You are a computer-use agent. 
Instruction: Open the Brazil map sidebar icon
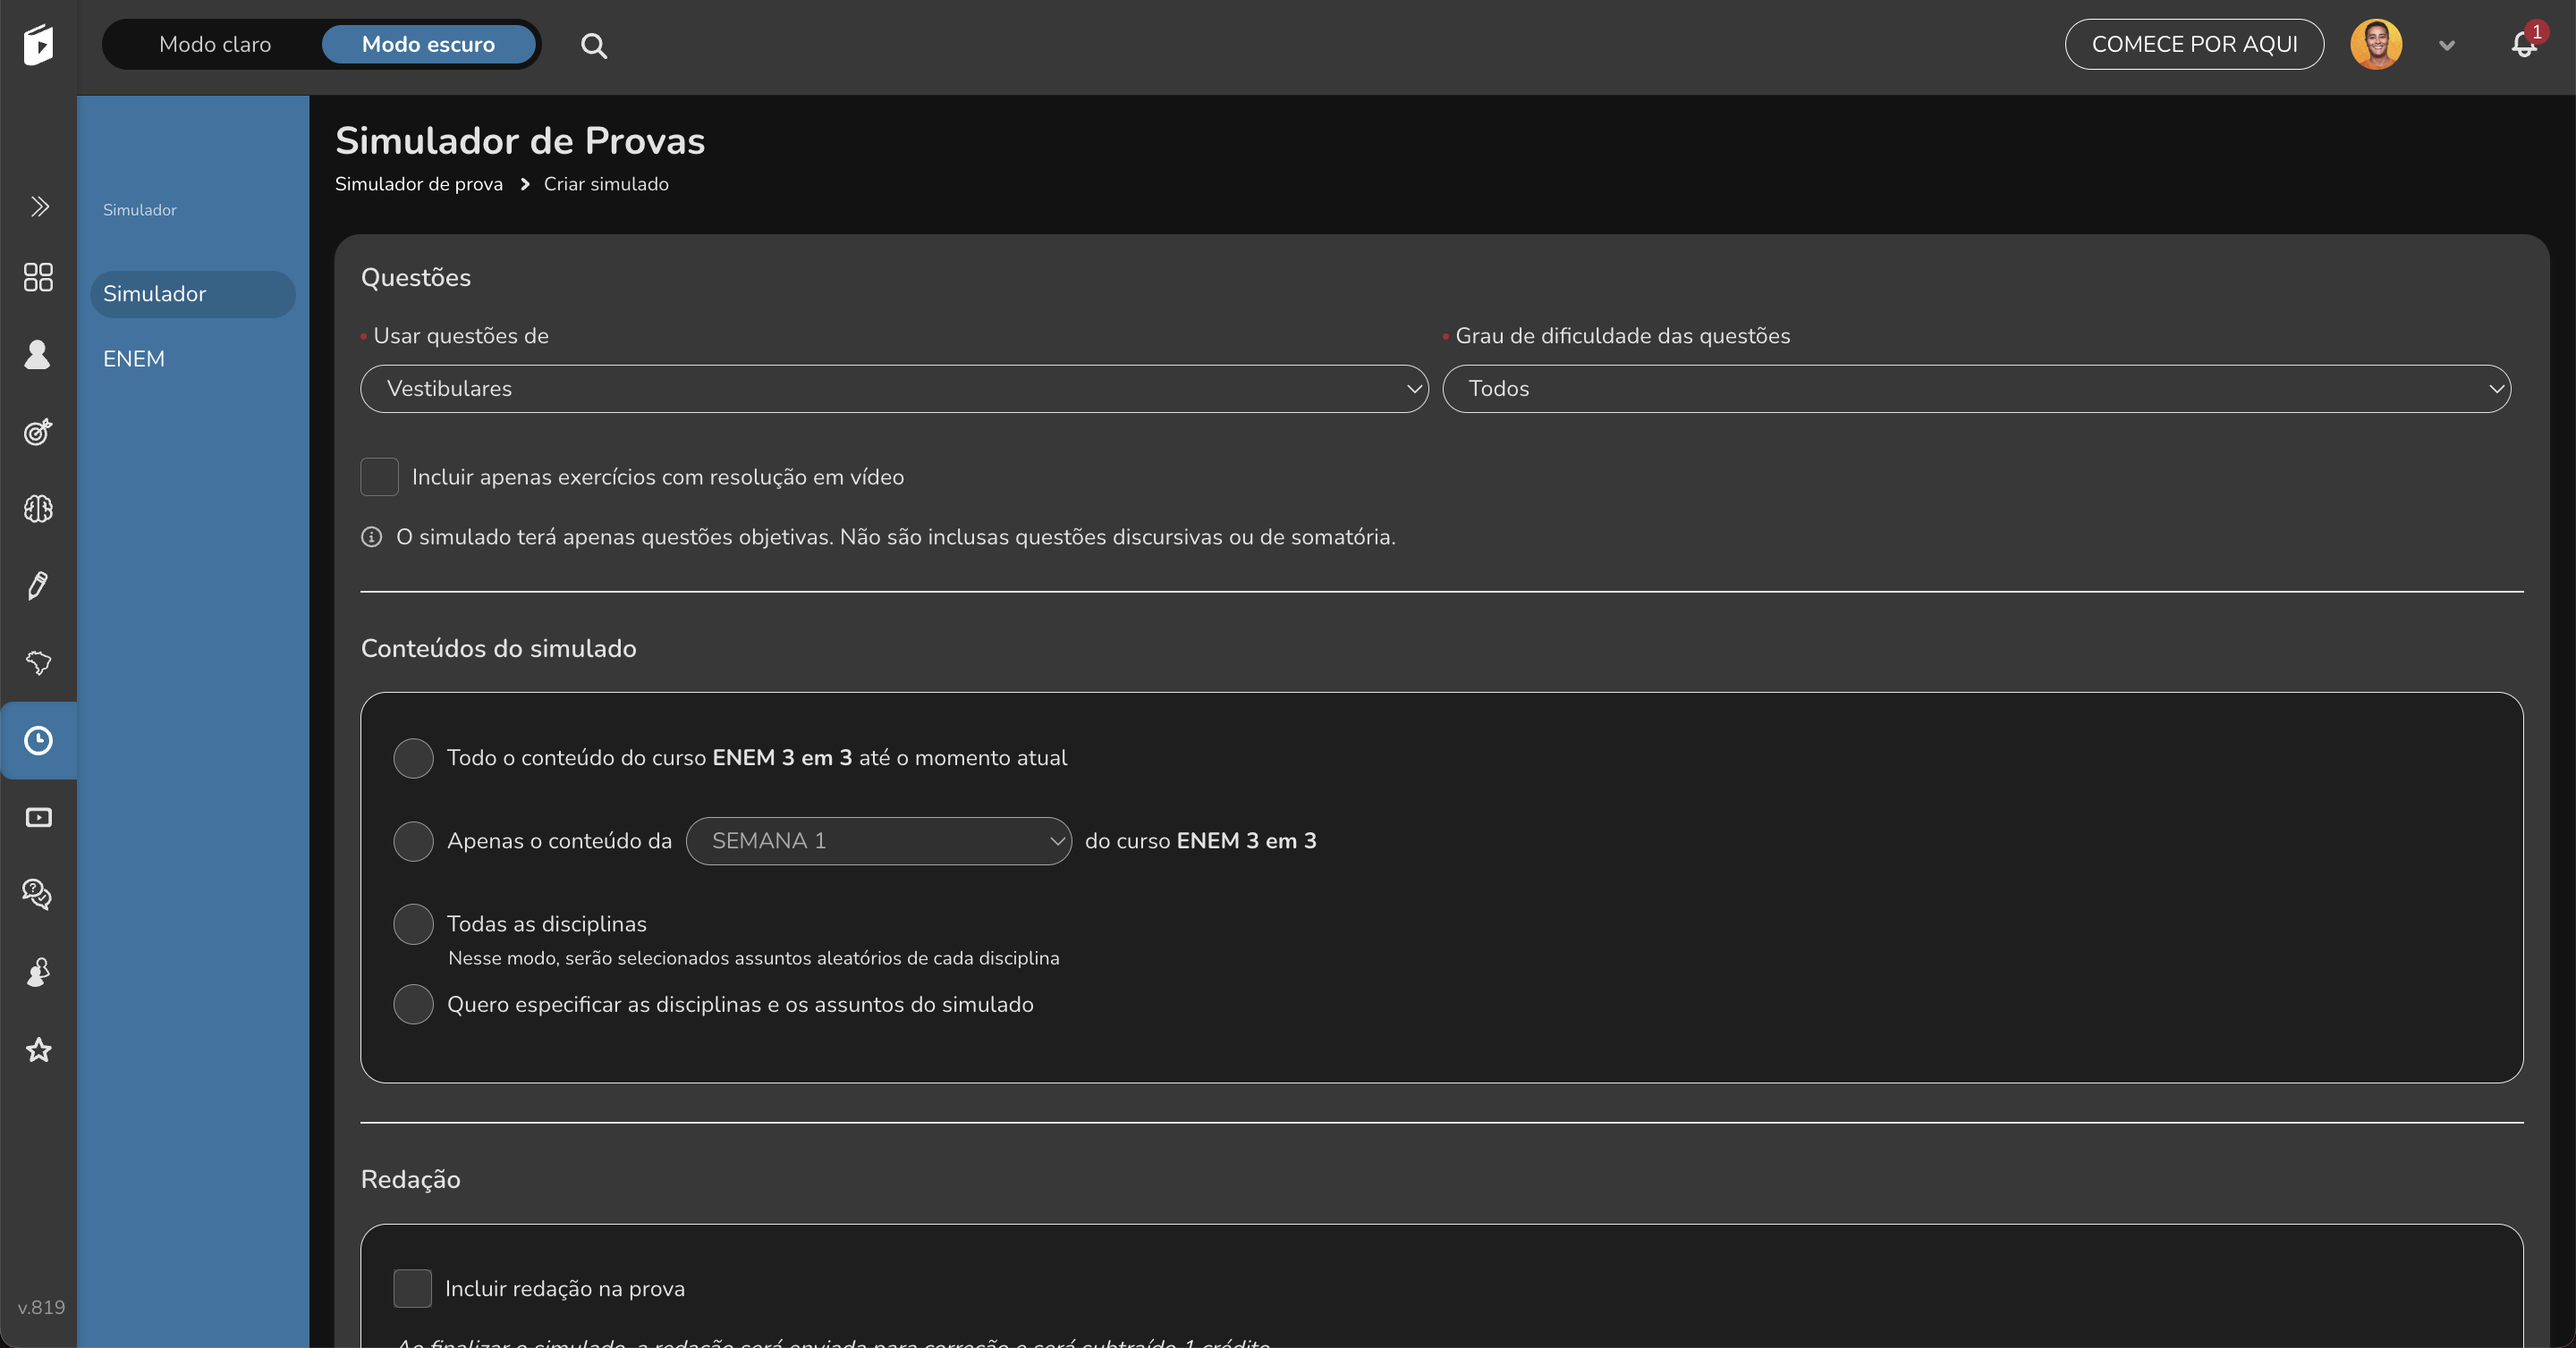coord(38,662)
